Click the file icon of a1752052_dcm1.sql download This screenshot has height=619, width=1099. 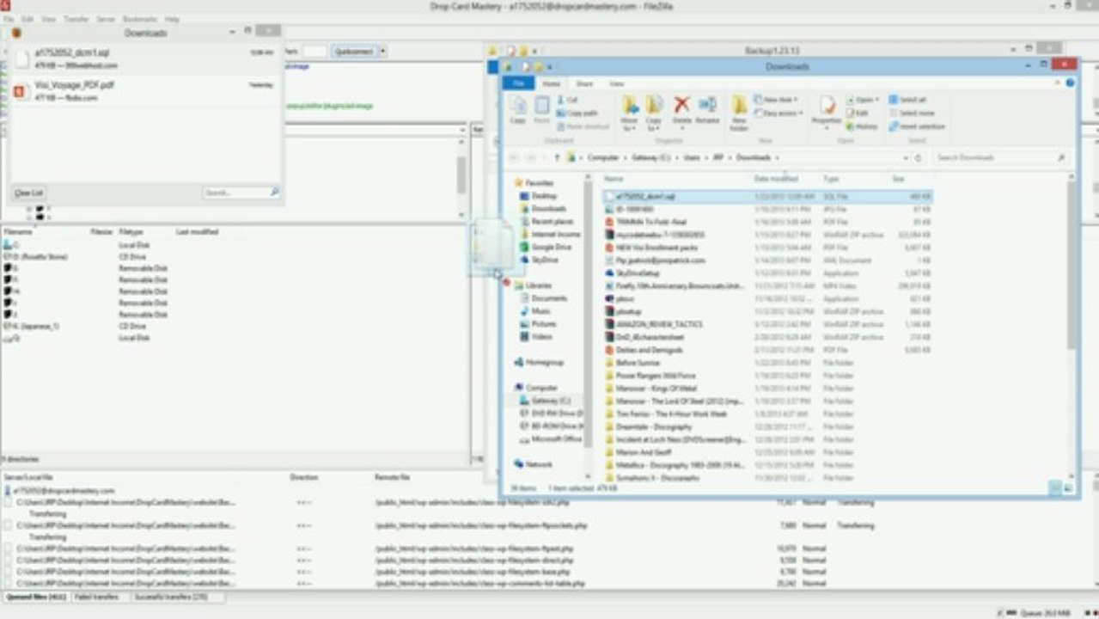[x=21, y=58]
